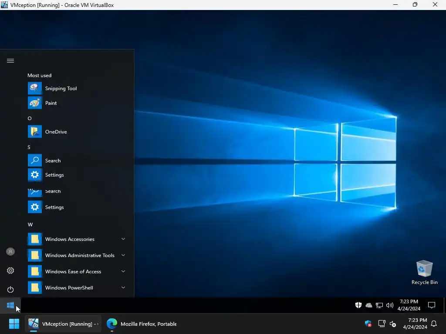Expand the Windows Accessories folder chevron
The height and width of the screenshot is (334, 446).
(x=123, y=239)
